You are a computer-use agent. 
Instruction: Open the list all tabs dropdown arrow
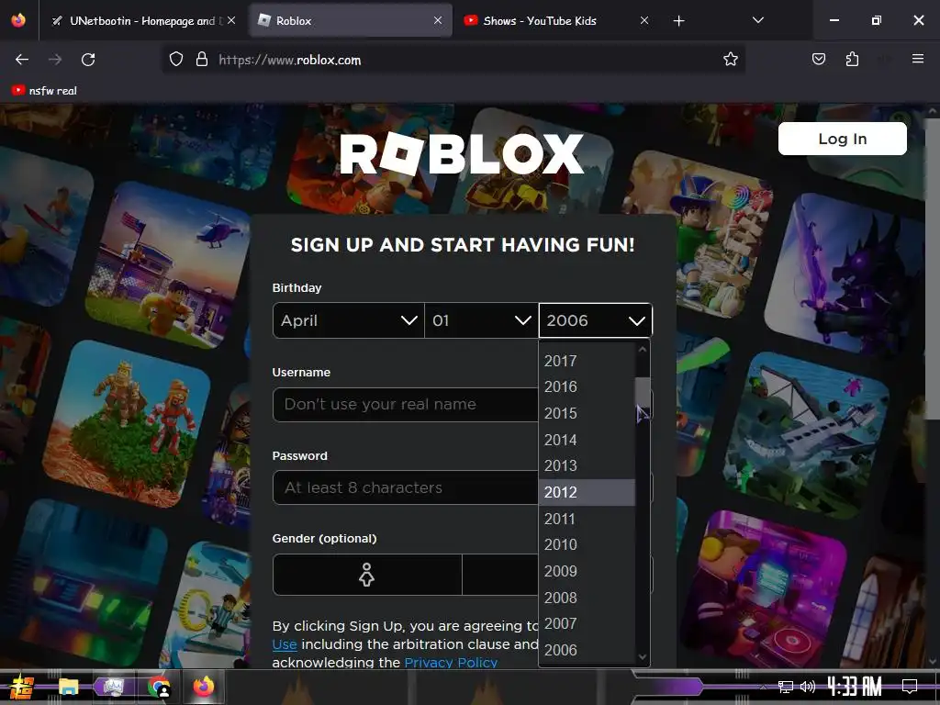click(x=757, y=20)
